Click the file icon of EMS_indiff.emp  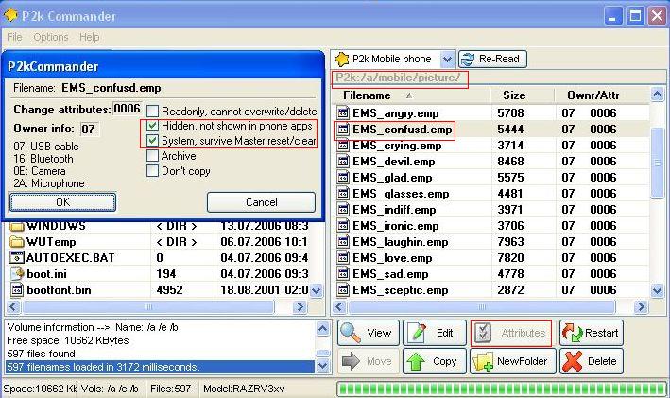(343, 210)
